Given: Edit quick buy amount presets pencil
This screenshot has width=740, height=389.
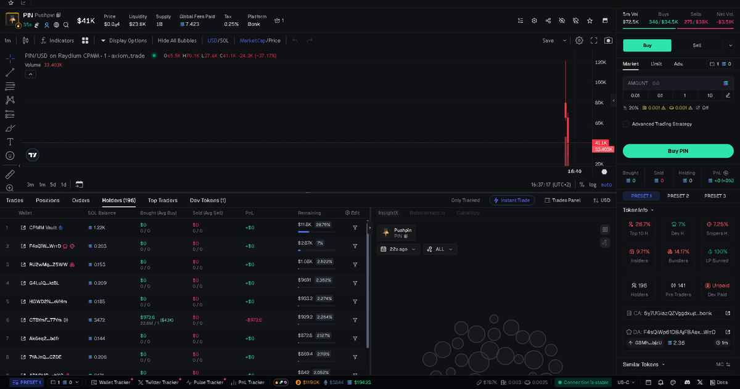Looking at the screenshot, I should [728, 96].
